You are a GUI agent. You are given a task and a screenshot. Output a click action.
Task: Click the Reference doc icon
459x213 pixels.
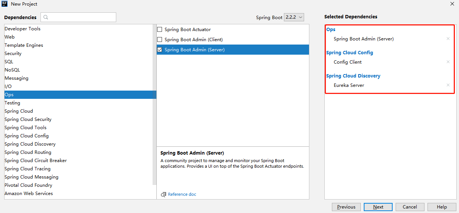click(163, 195)
